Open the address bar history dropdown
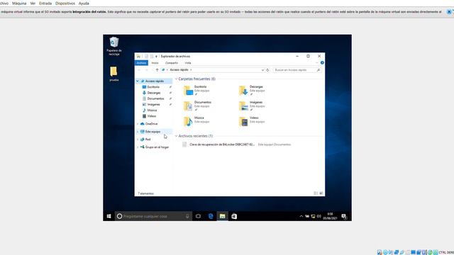This screenshot has height=255, width=454. coord(262,70)
